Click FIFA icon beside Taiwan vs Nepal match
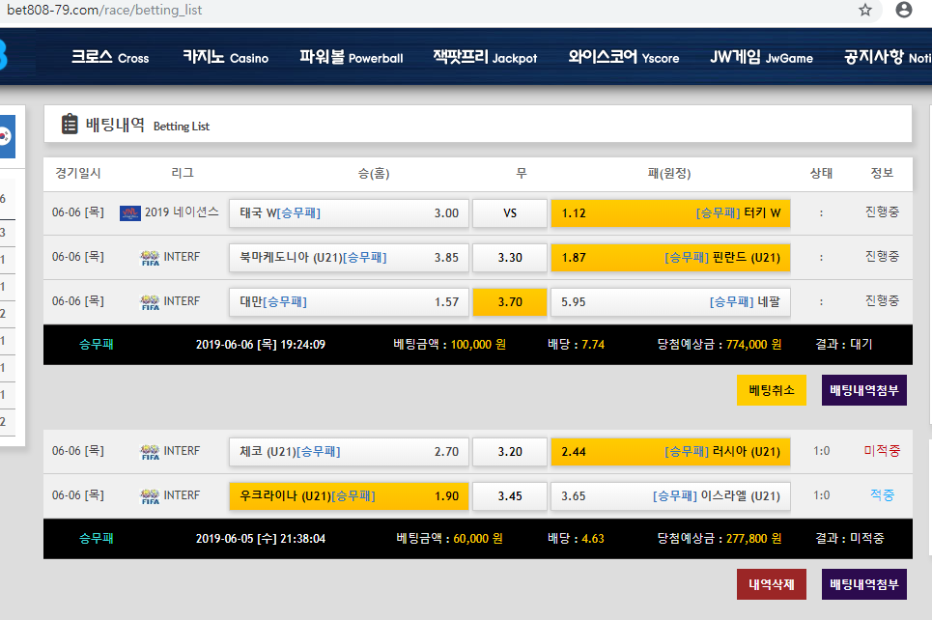The height and width of the screenshot is (620, 932). (150, 302)
